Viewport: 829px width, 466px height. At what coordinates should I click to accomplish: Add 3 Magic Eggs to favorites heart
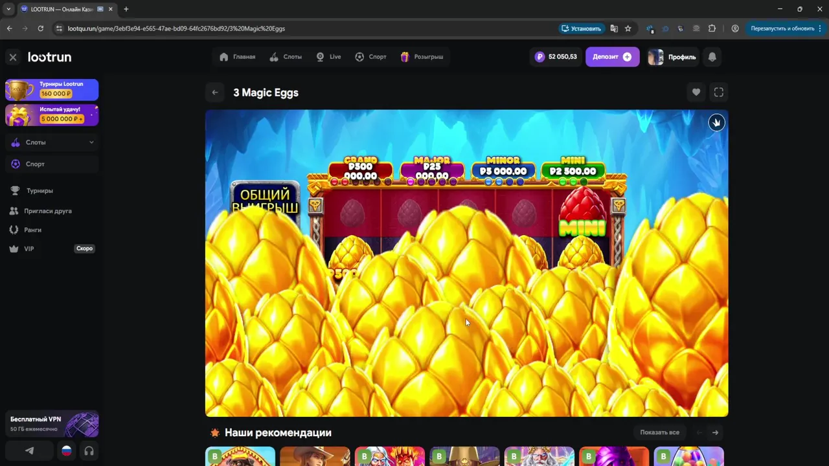(696, 93)
